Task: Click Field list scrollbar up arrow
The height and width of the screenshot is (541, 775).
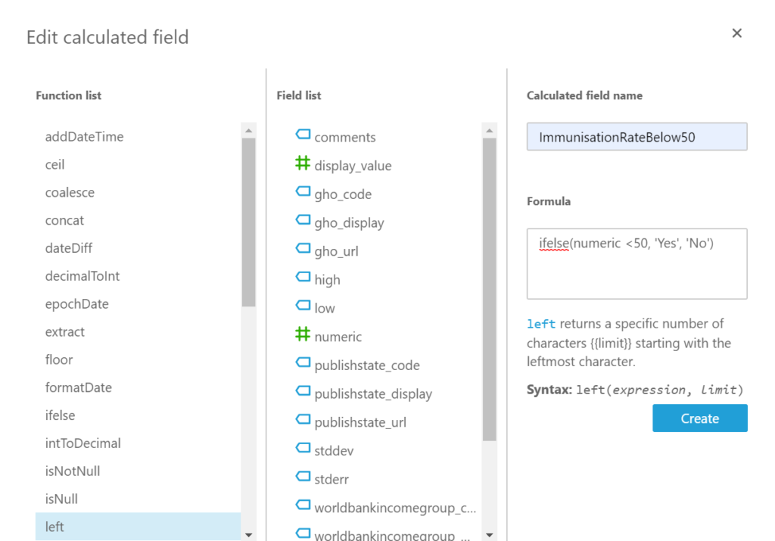Action: click(490, 130)
